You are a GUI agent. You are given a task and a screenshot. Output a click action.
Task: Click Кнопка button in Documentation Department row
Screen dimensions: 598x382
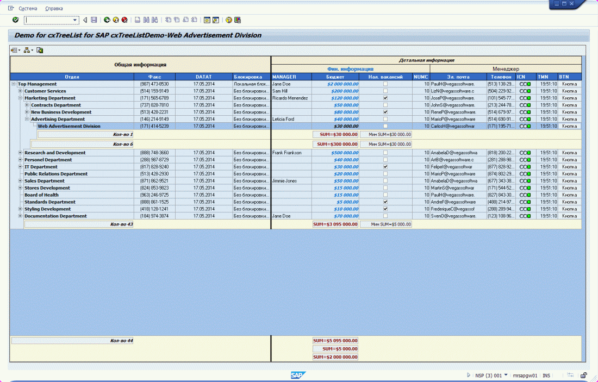click(570, 216)
